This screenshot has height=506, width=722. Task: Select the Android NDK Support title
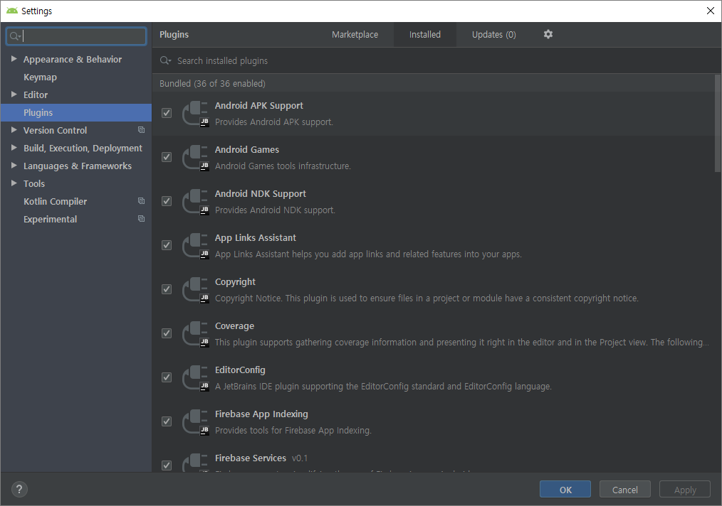click(x=260, y=194)
